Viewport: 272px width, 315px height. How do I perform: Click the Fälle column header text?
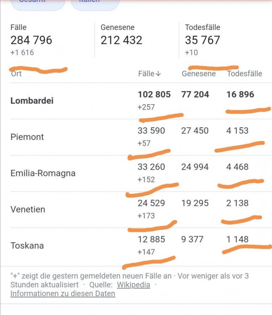pos(146,74)
